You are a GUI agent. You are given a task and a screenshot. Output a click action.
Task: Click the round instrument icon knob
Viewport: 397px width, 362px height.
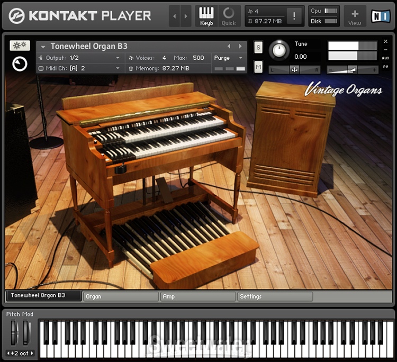pos(20,64)
